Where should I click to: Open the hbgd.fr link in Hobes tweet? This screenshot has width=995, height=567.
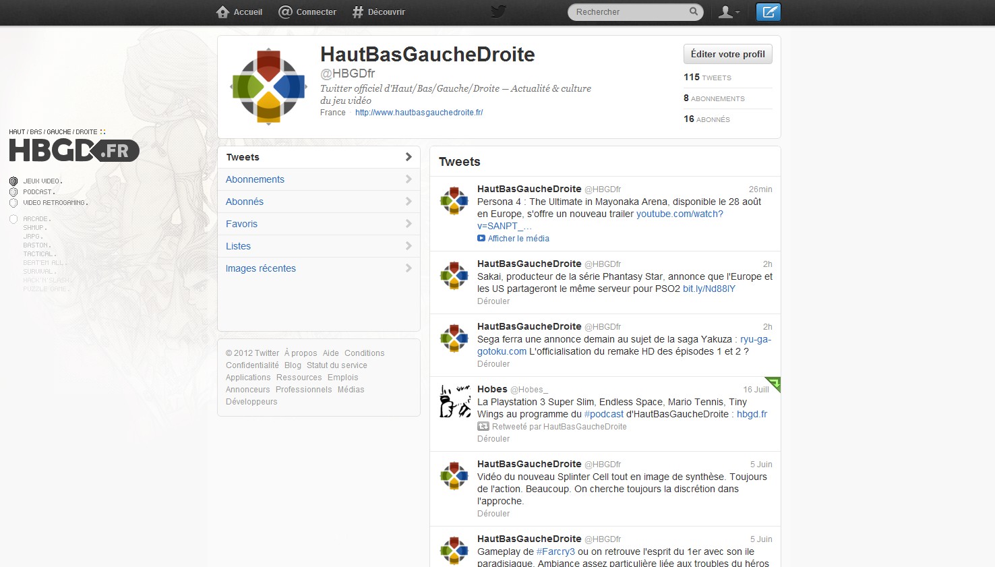point(752,414)
